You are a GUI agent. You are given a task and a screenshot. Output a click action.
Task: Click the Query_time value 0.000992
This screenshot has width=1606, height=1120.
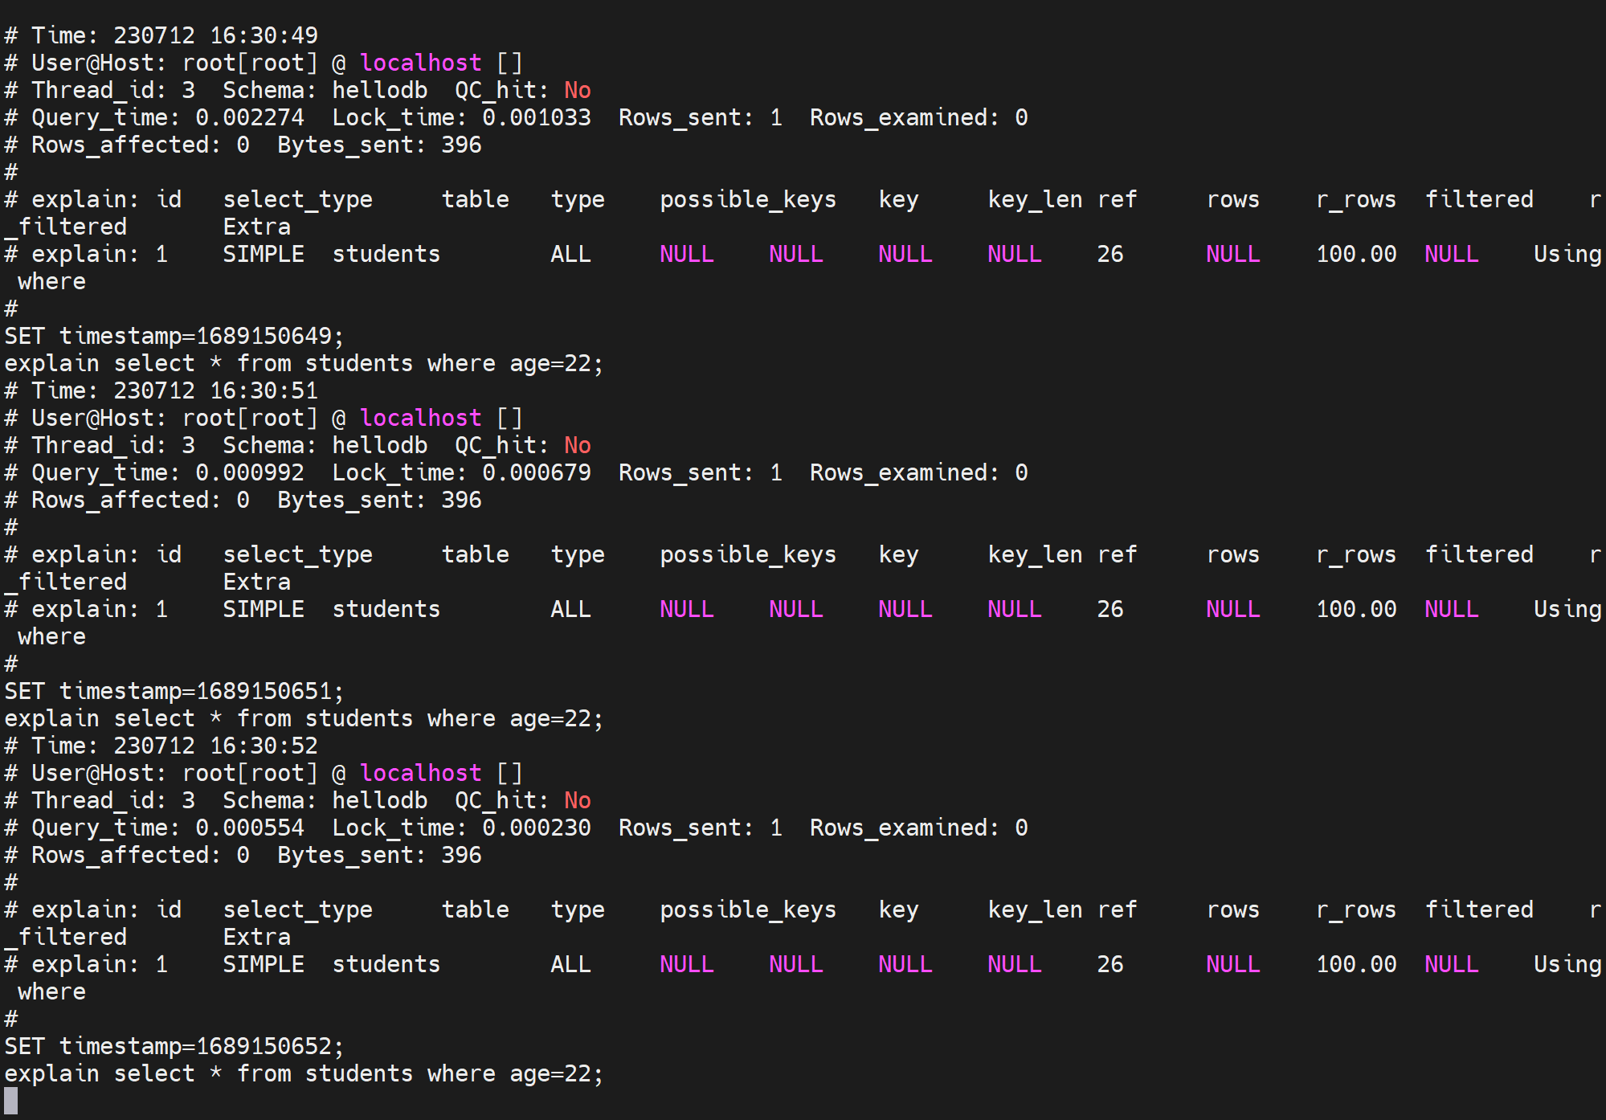pos(250,472)
